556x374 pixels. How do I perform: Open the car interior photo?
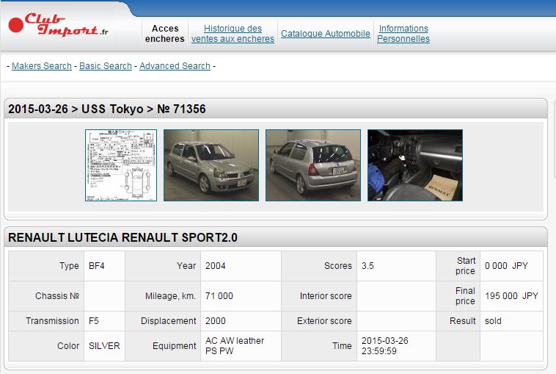tap(414, 165)
